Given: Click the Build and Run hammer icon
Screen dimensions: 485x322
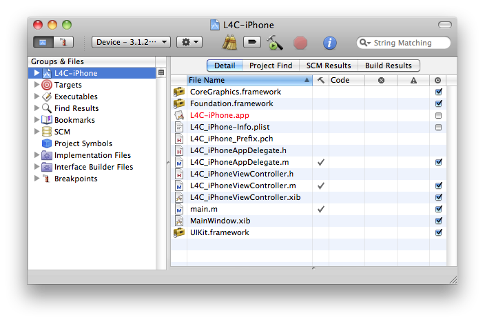Looking at the screenshot, I should tap(275, 43).
